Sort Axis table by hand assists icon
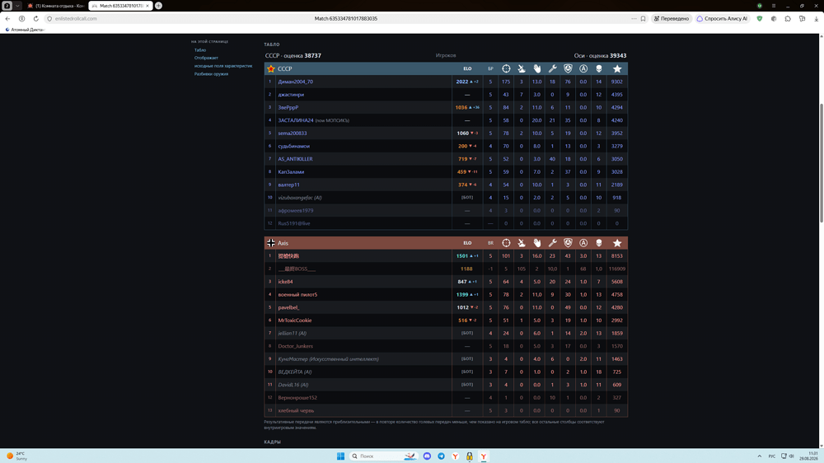This screenshot has width=824, height=463. click(536, 243)
